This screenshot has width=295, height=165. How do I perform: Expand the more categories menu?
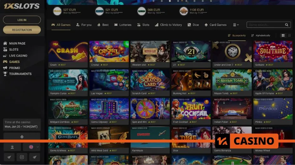point(236,25)
